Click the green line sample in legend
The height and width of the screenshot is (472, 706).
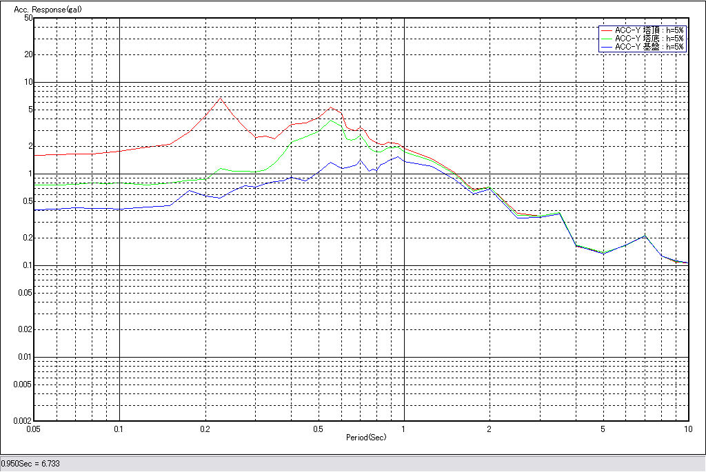click(x=607, y=39)
